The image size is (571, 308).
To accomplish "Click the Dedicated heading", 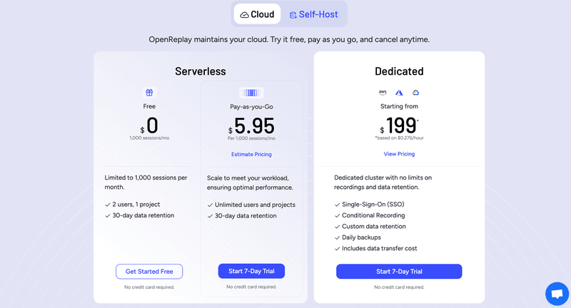I will (399, 71).
